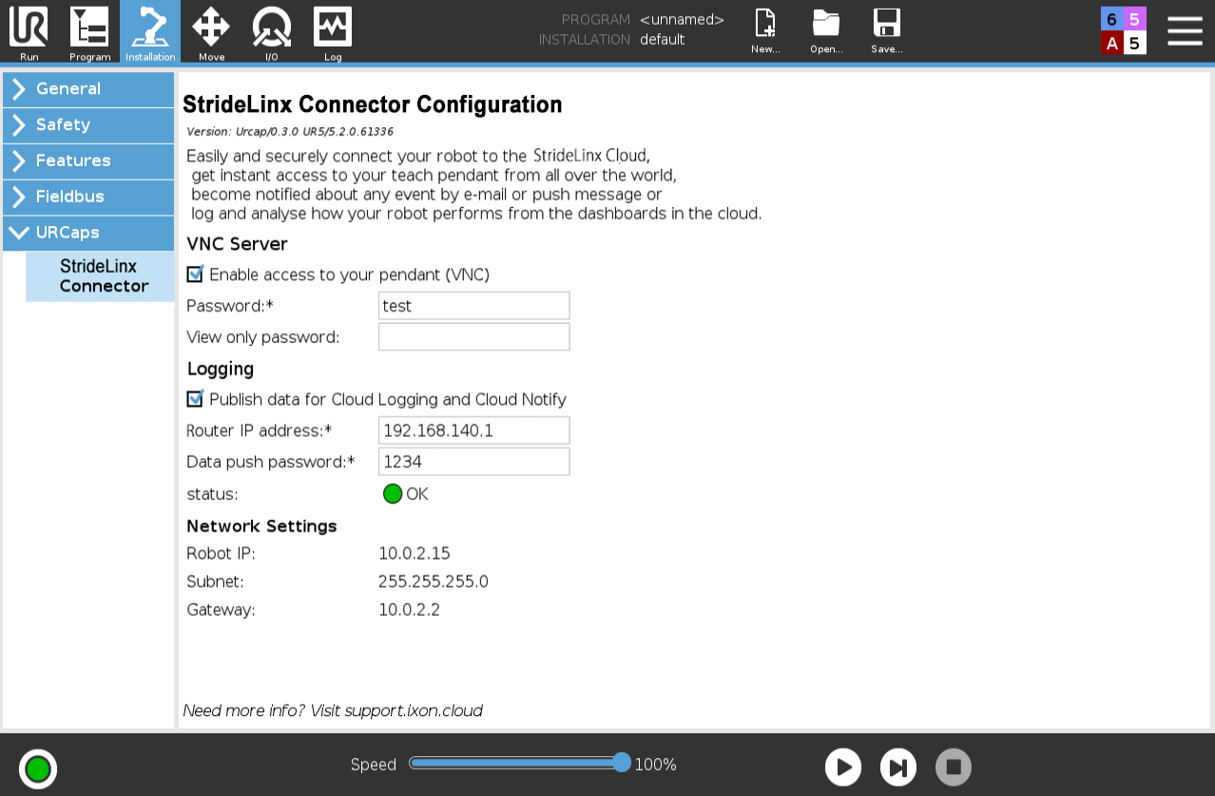Click the Network Settings heading
1215x796 pixels.
261,526
